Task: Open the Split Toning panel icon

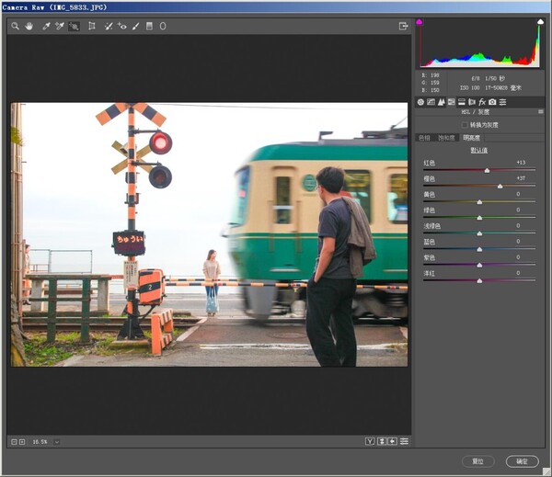Action: (462, 102)
